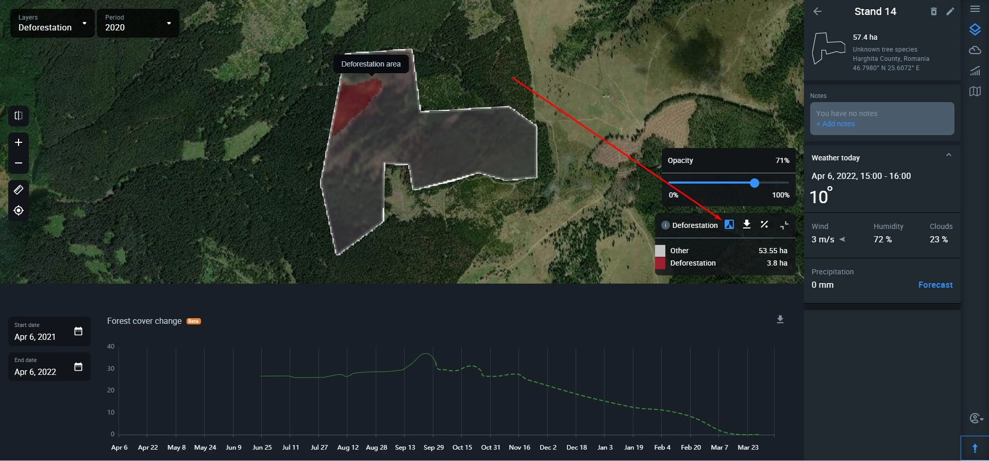Open the analytics chart sidebar tab
The height and width of the screenshot is (461, 989).
[x=975, y=71]
